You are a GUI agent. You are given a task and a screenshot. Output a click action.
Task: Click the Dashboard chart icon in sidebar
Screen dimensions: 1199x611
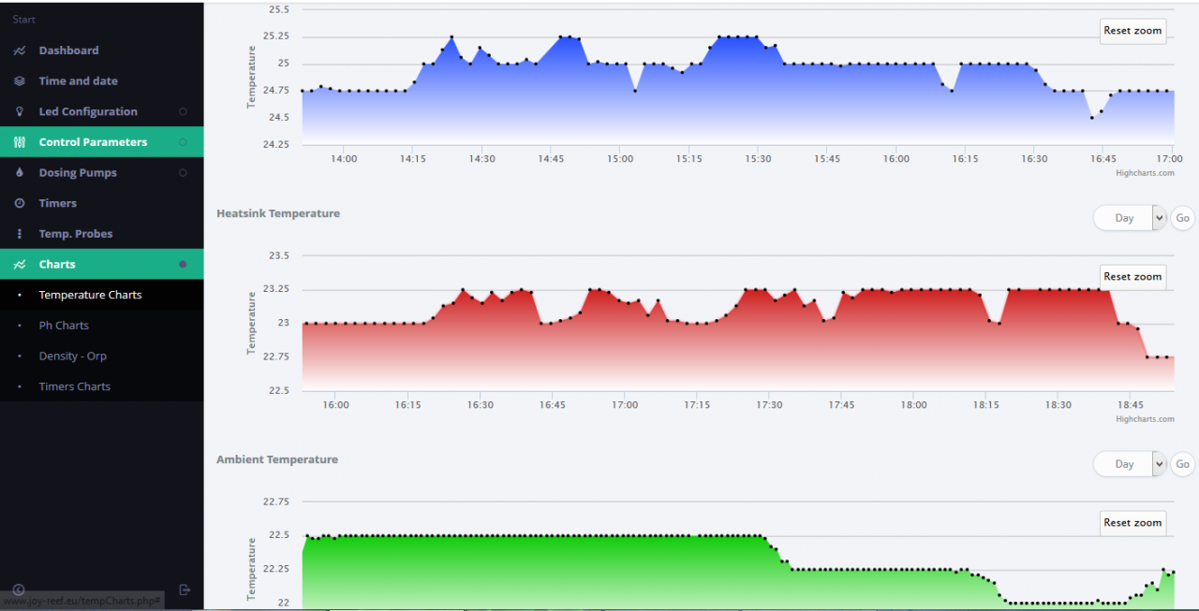[20, 51]
